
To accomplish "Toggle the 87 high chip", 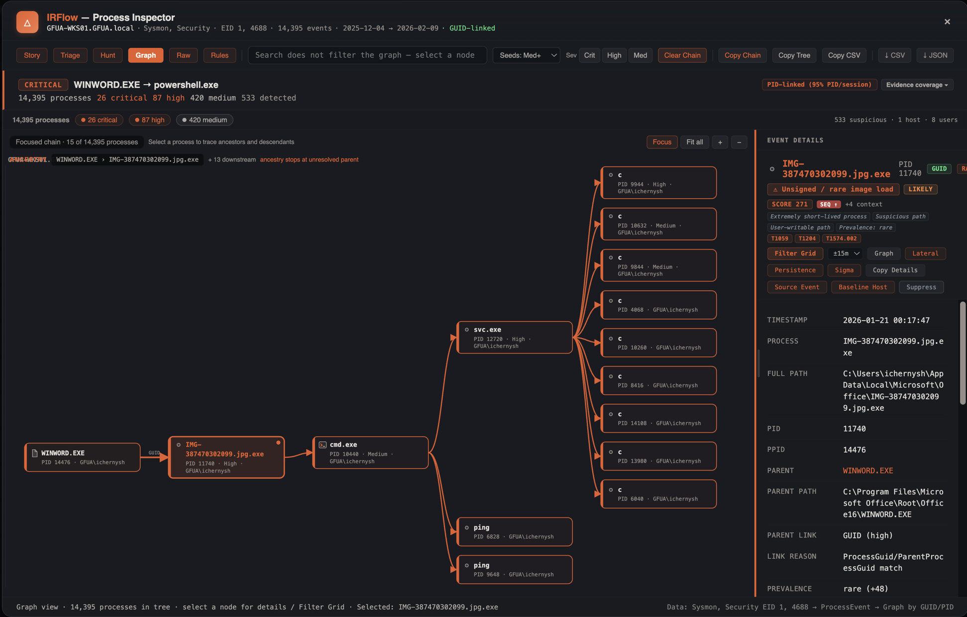I will [149, 120].
